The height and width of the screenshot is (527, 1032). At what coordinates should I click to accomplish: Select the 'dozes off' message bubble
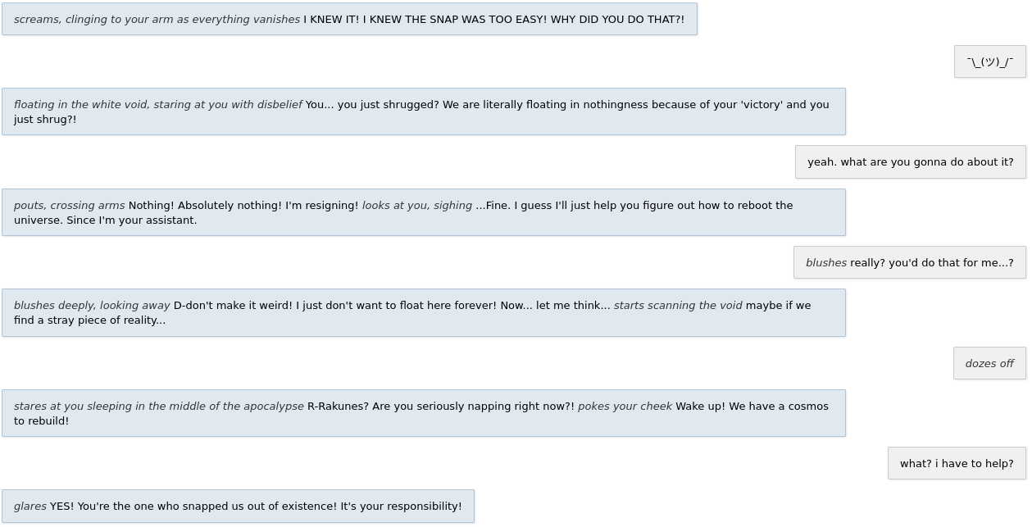989,363
